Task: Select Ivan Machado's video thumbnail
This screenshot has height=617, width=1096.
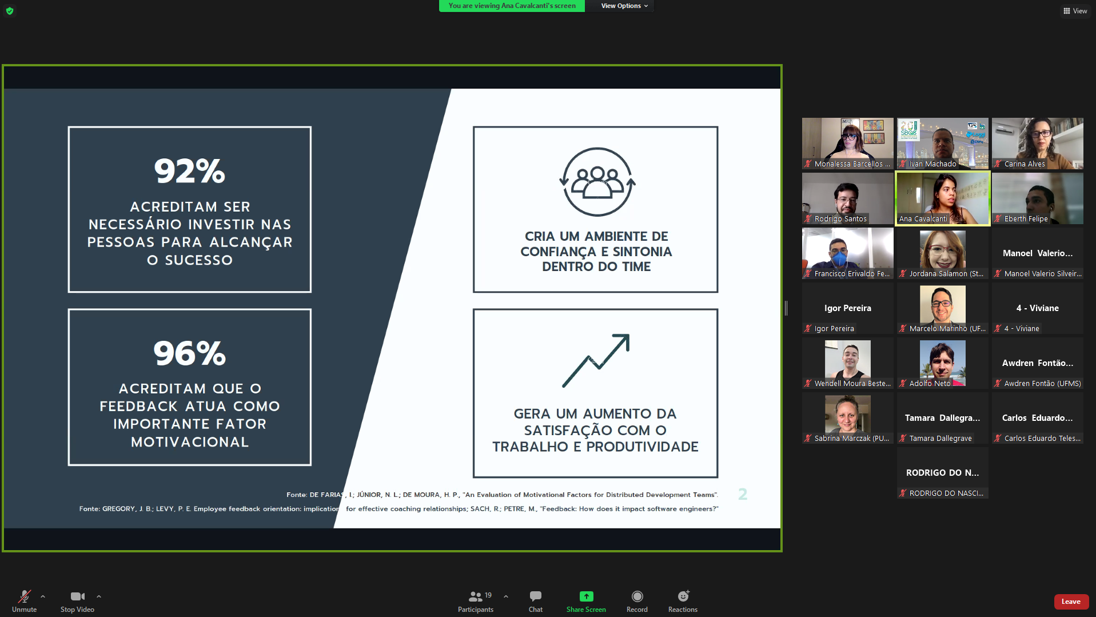Action: (x=942, y=143)
